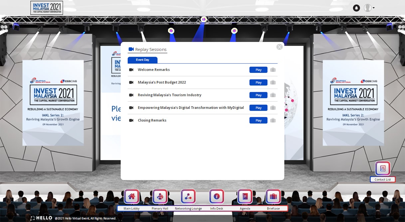Play the MyDigital Digital Transformation session
The image size is (405, 222).
259,108
